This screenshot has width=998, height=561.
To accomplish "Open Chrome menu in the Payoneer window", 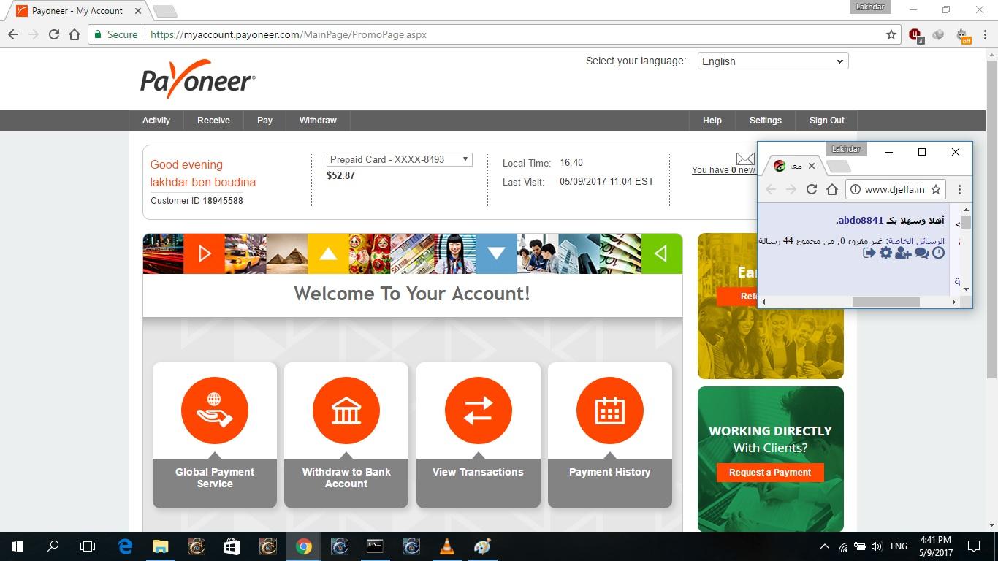I will 984,34.
